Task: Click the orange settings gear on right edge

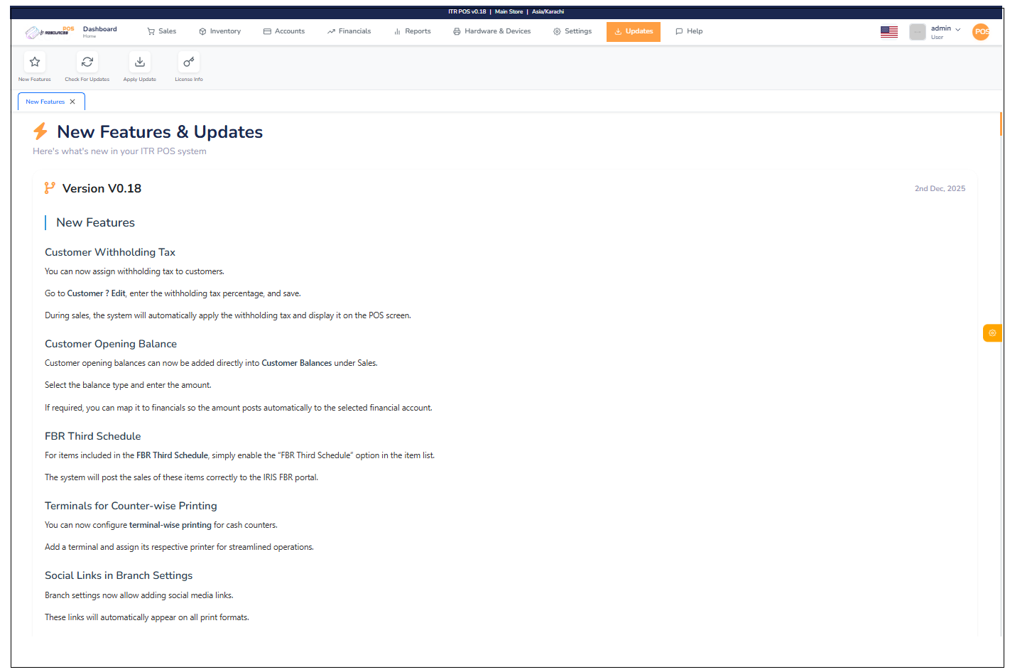Action: click(x=992, y=333)
